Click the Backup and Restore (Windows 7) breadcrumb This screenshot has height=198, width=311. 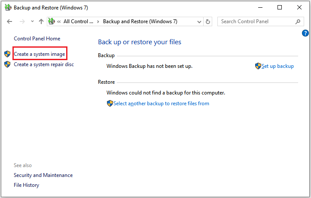pos(140,21)
